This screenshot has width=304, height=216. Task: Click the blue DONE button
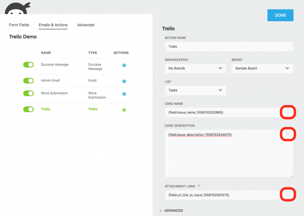(x=280, y=15)
